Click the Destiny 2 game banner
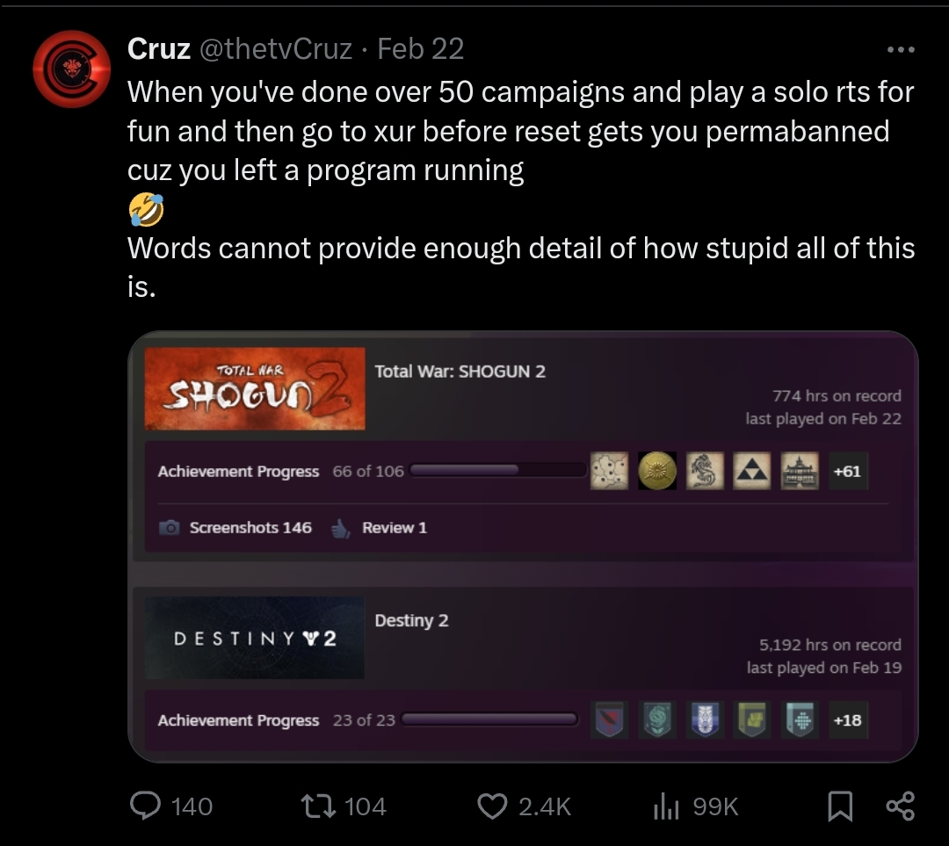Image resolution: width=949 pixels, height=846 pixels. click(255, 638)
